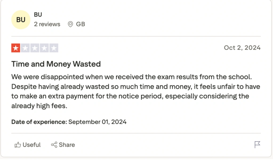This screenshot has width=273, height=160.
Task: Open the yellow BU avatar profile
Action: pyautogui.click(x=21, y=20)
